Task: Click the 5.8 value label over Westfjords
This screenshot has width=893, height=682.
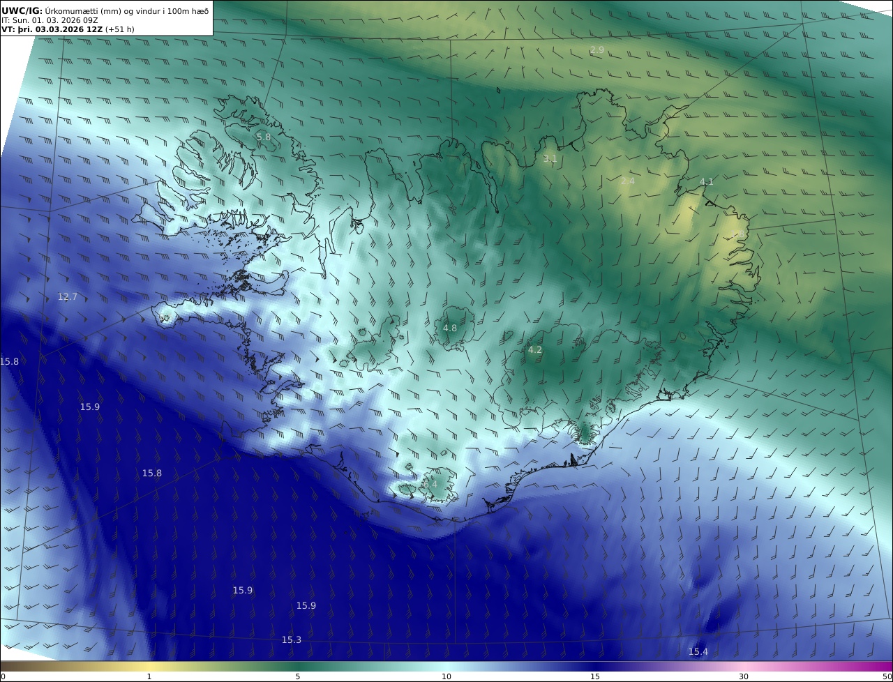Action: 264,137
